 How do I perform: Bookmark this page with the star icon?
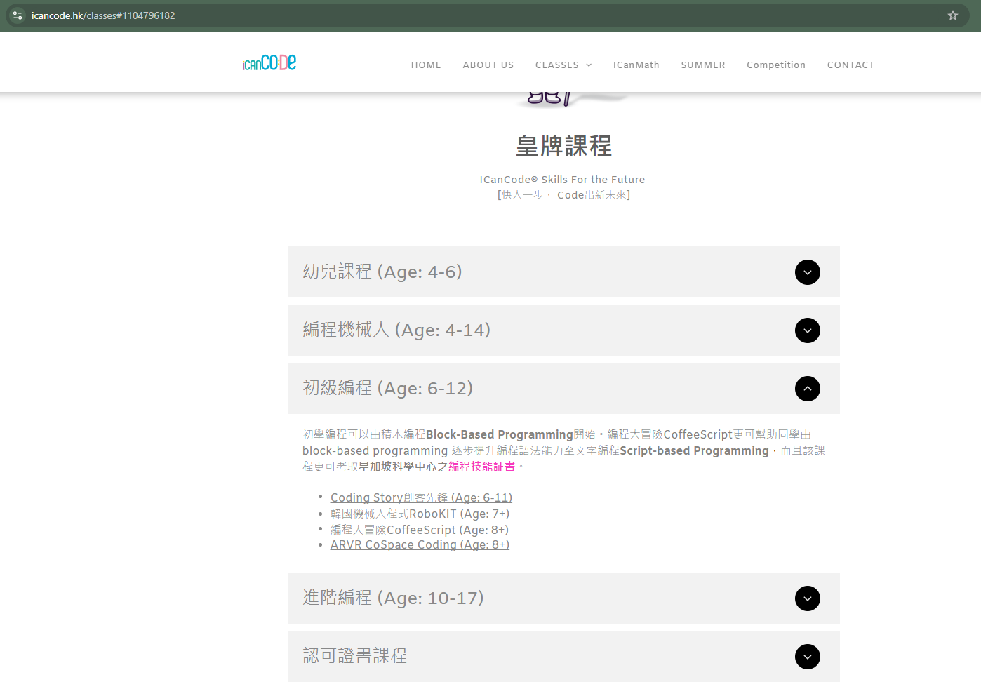(952, 15)
